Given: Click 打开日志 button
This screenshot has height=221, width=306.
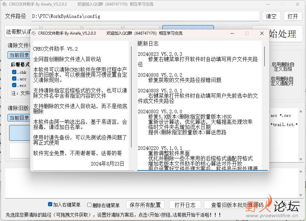Looking at the screenshot, I should [x=185, y=205].
